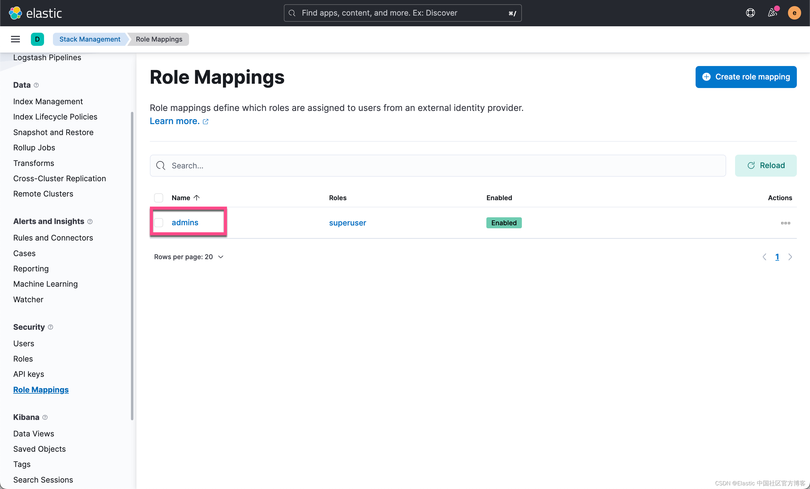810x489 pixels.
Task: Click the Data section help icon
Action: point(36,85)
